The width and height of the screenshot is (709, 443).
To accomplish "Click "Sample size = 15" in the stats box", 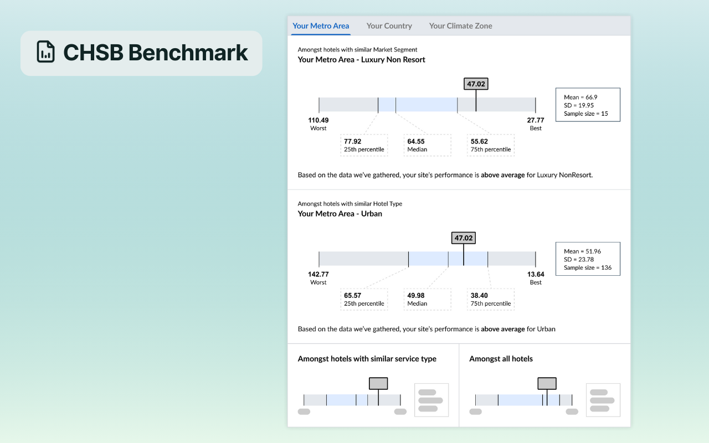I will [586, 114].
